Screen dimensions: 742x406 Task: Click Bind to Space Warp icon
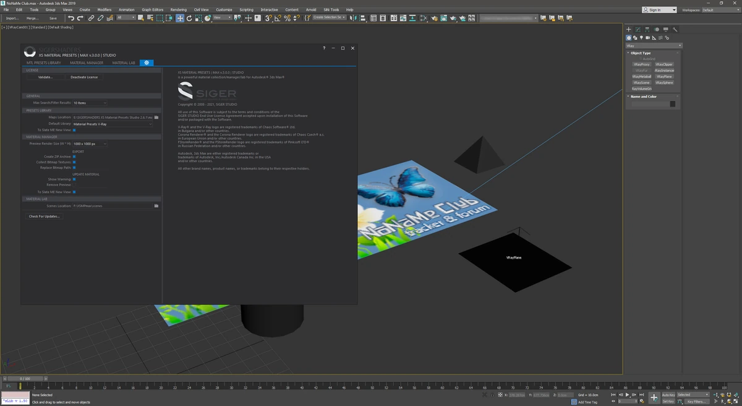(x=109, y=18)
